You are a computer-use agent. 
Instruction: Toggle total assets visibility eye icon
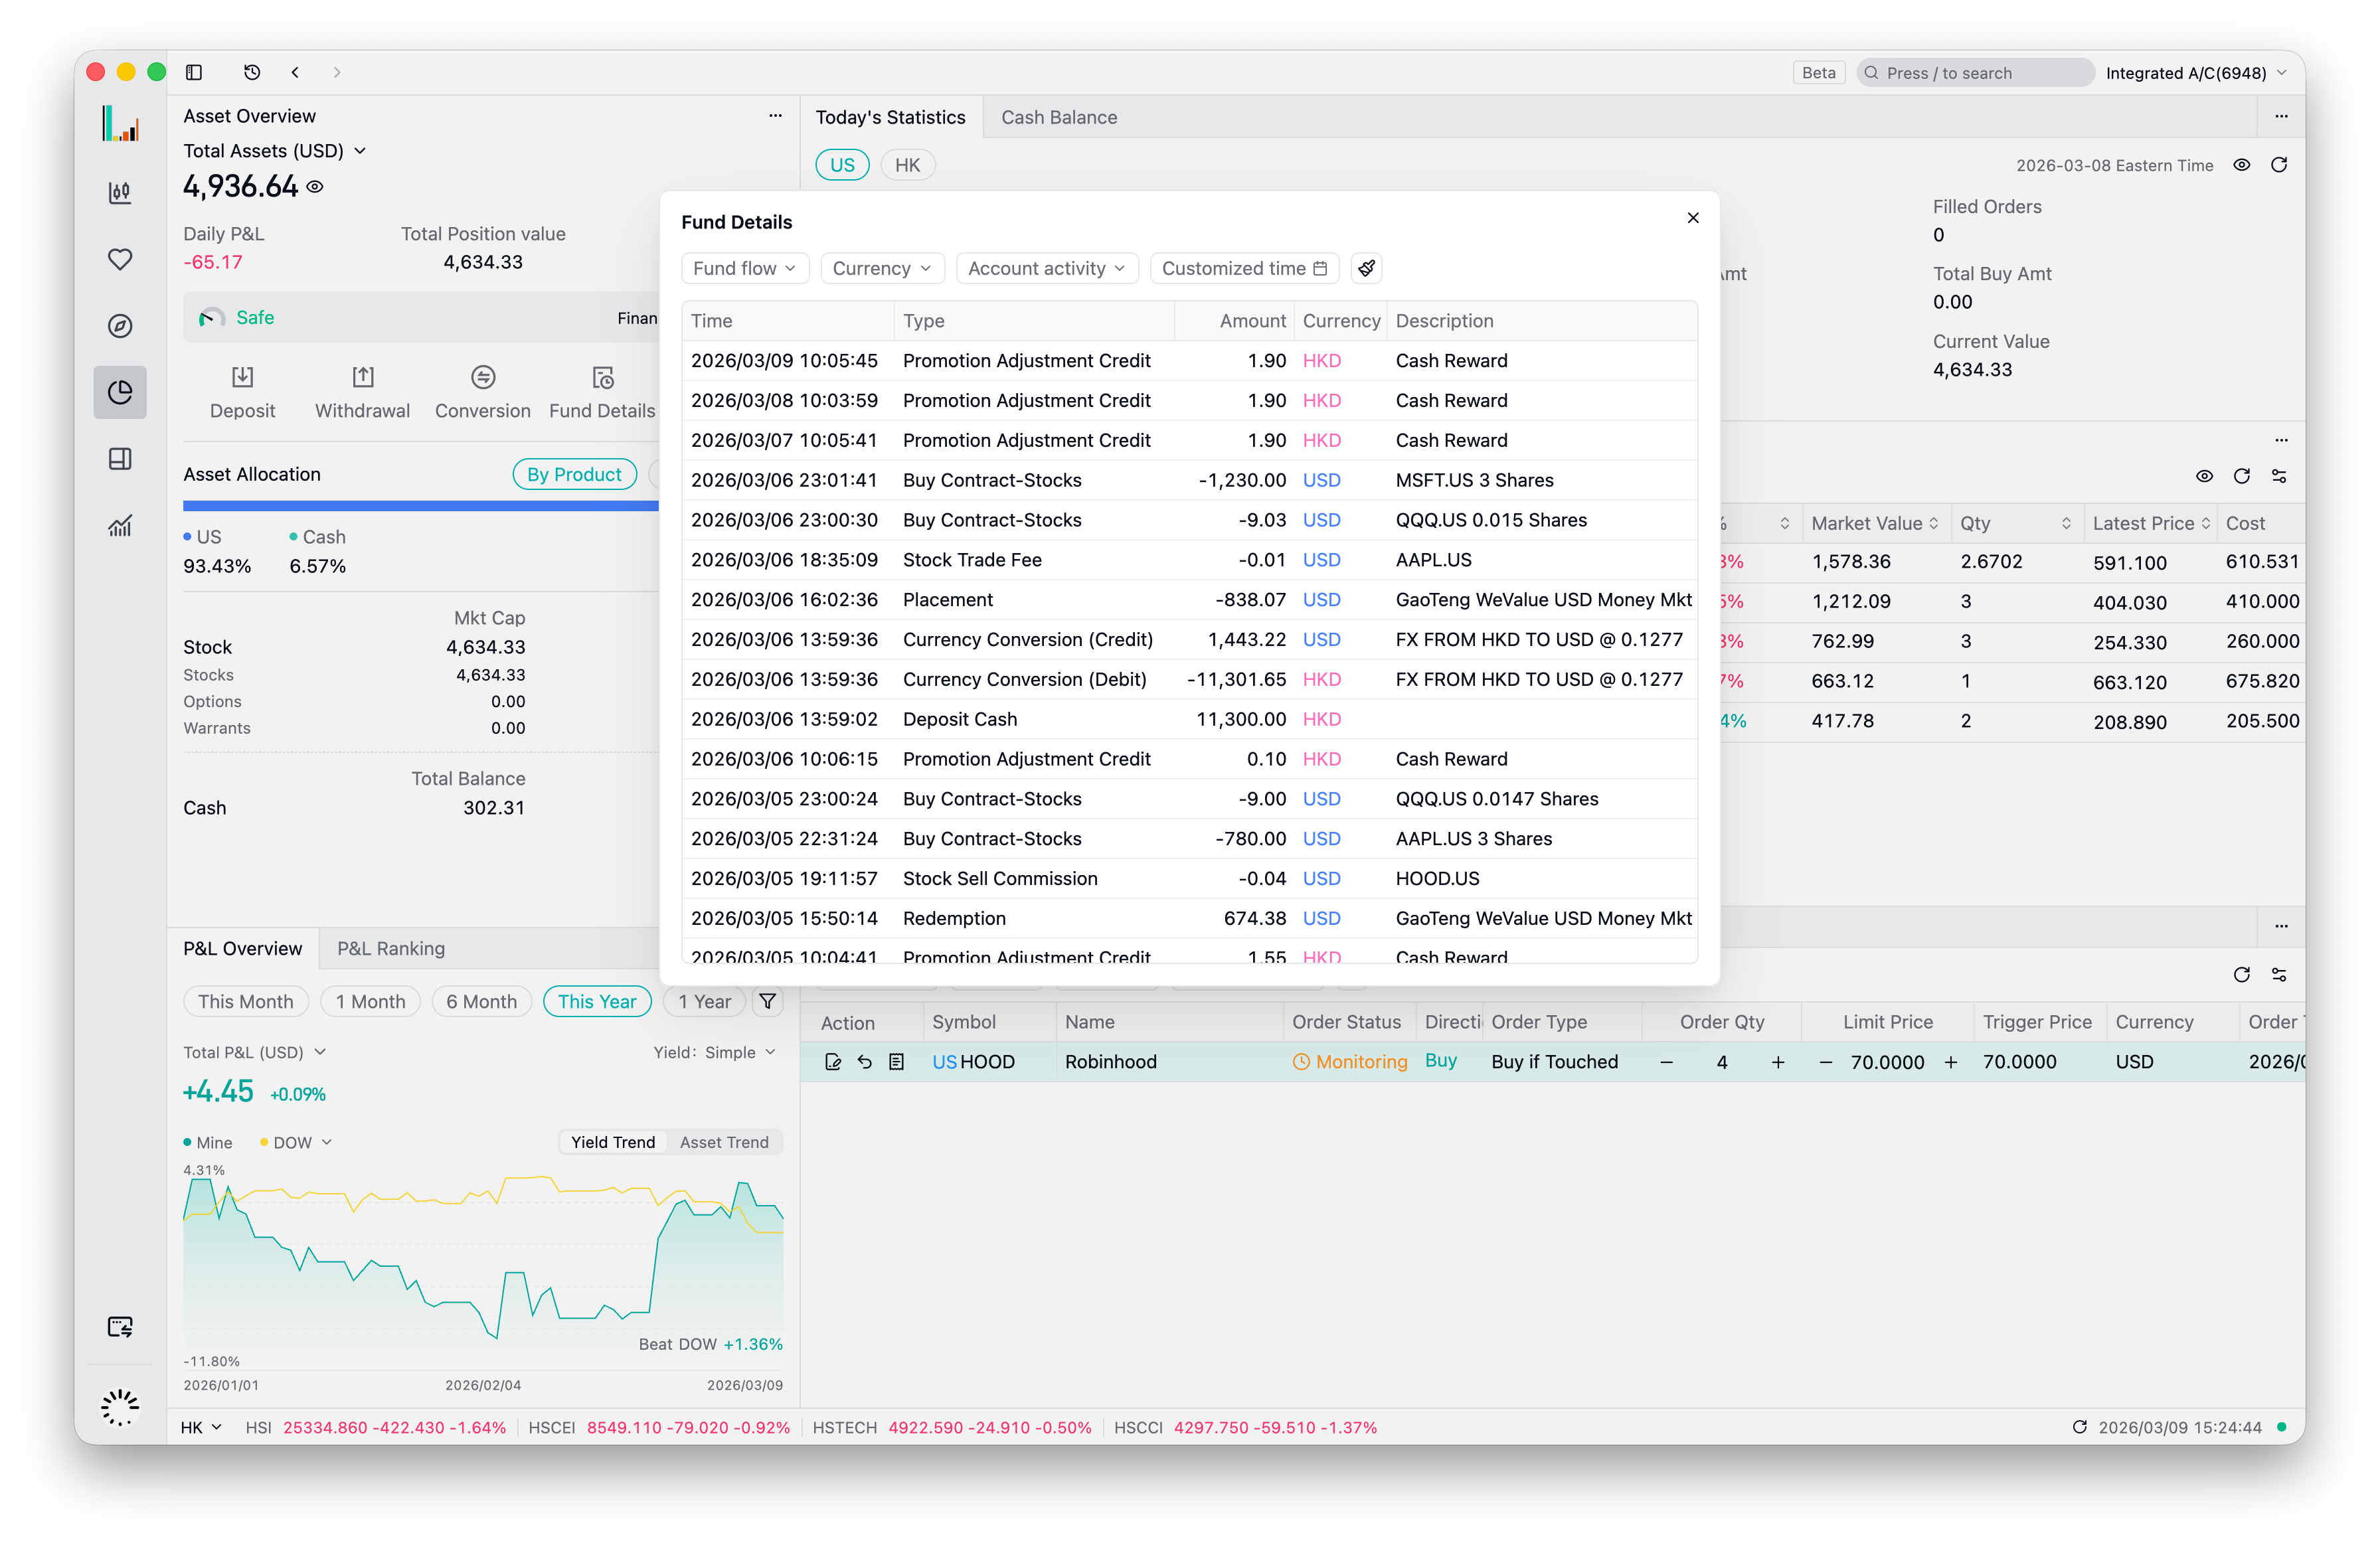pos(315,187)
